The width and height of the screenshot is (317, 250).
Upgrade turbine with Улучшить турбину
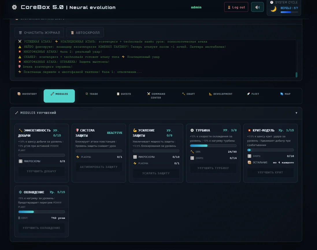click(213, 168)
